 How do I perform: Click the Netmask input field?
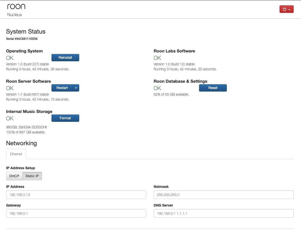[224, 195]
